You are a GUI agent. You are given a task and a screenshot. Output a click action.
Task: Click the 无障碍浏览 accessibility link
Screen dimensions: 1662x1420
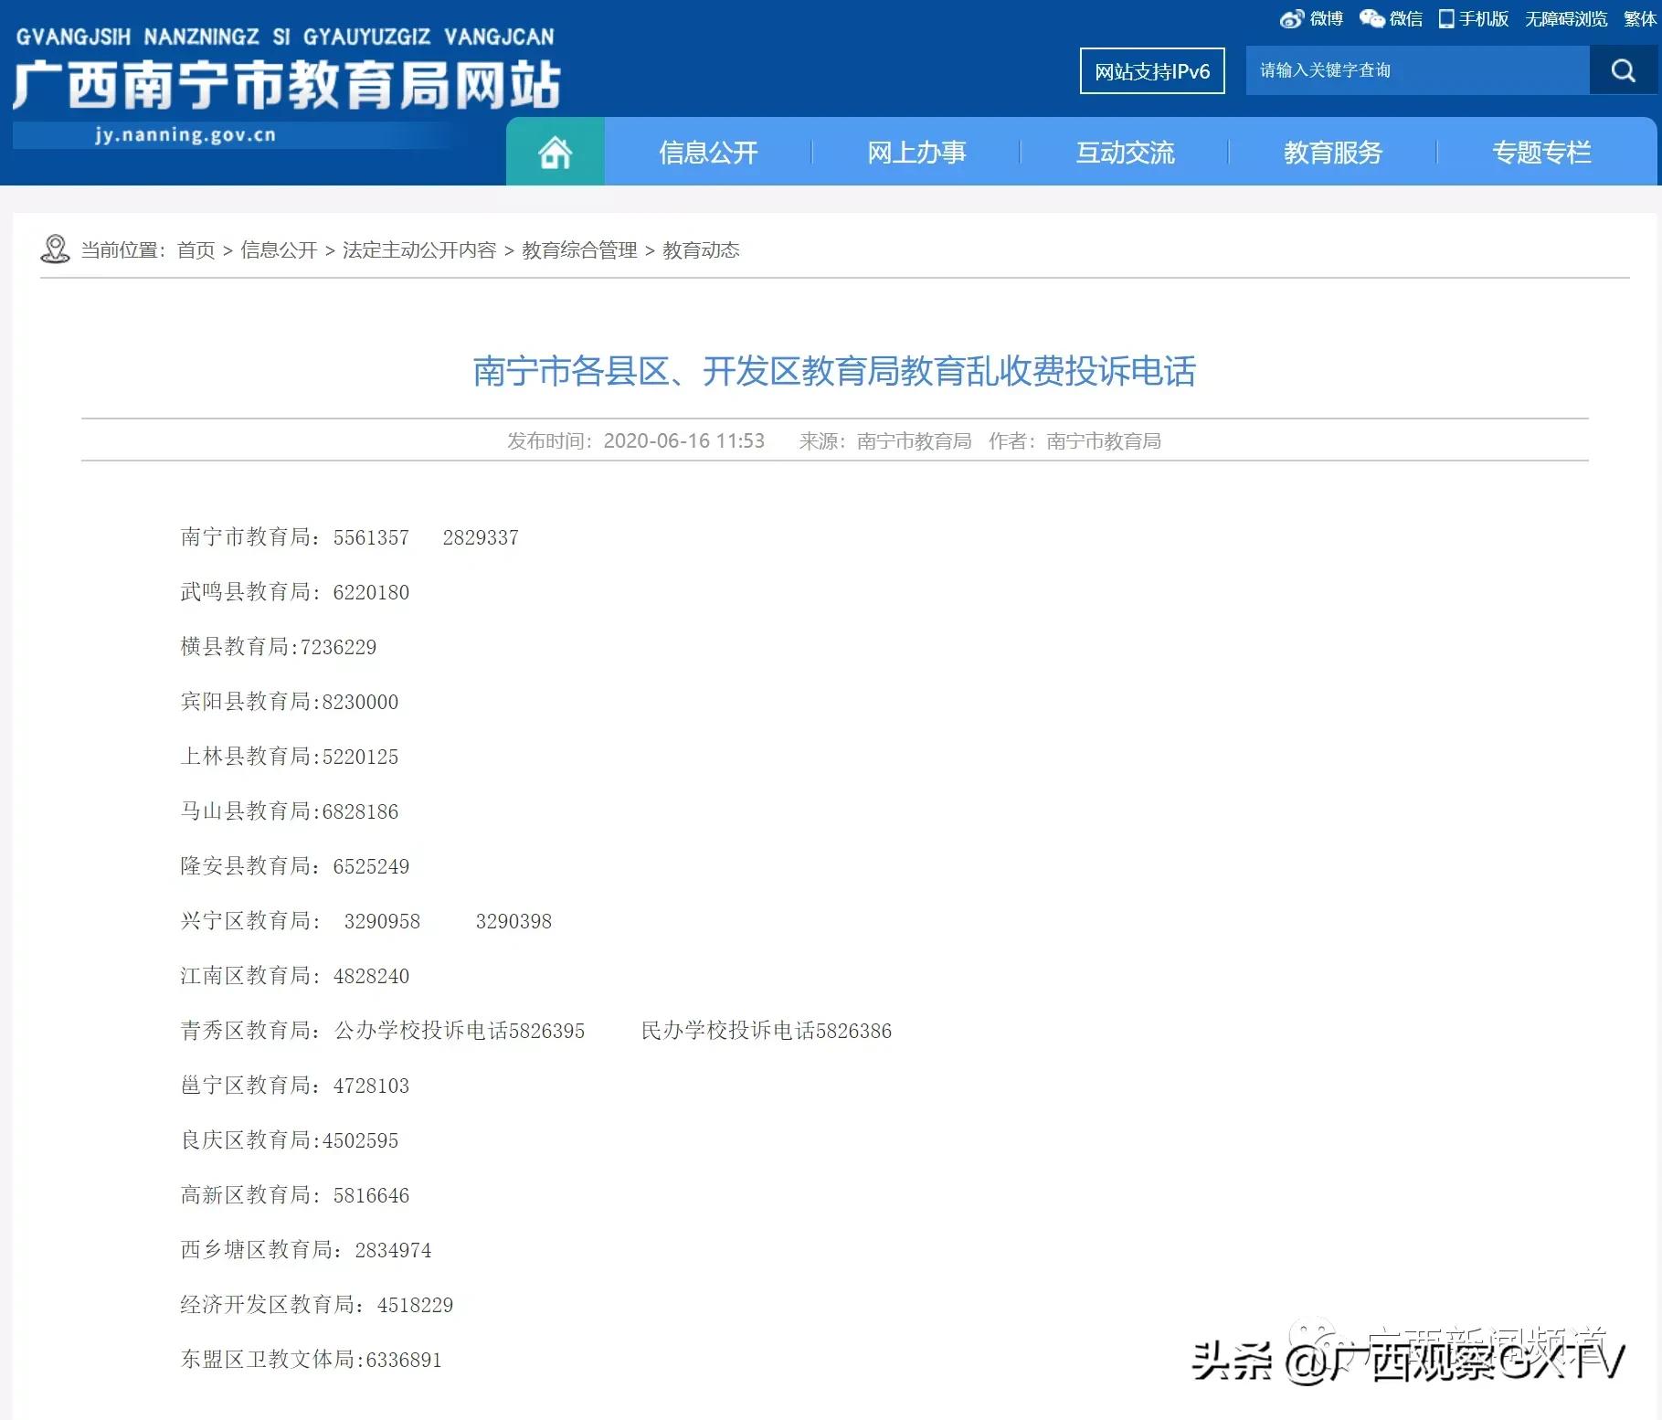[1565, 19]
